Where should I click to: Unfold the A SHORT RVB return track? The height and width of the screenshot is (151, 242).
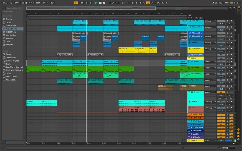coord(189,115)
